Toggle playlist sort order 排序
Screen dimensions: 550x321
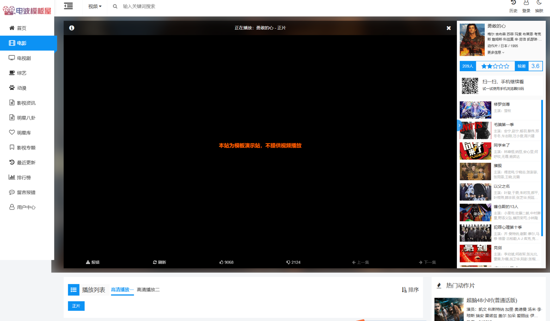410,290
